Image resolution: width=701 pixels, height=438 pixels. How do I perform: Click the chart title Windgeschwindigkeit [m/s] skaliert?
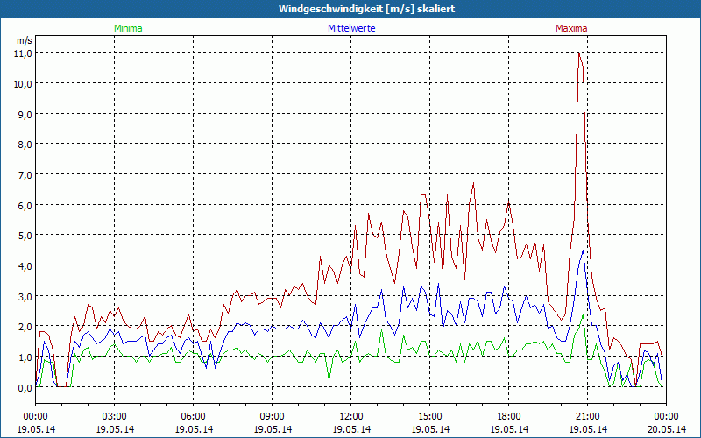pos(366,9)
